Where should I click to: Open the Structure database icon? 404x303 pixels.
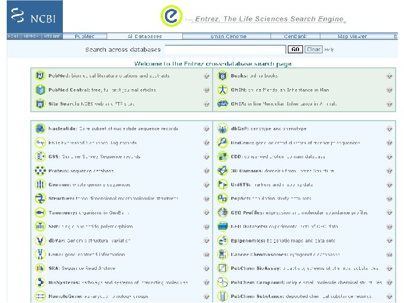[x=40, y=199]
